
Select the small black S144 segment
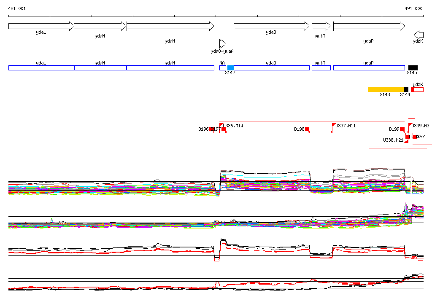[x=406, y=89]
